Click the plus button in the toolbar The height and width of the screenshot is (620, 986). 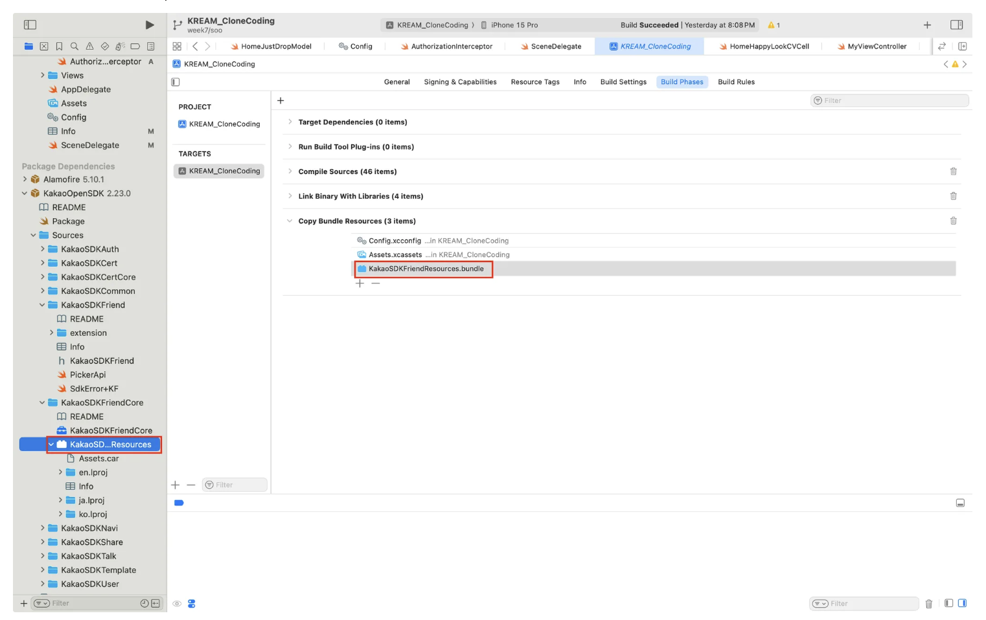point(927,25)
